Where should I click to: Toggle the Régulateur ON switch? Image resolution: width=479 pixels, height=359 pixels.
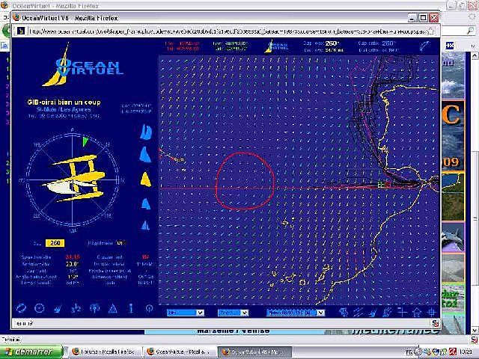coord(120,243)
